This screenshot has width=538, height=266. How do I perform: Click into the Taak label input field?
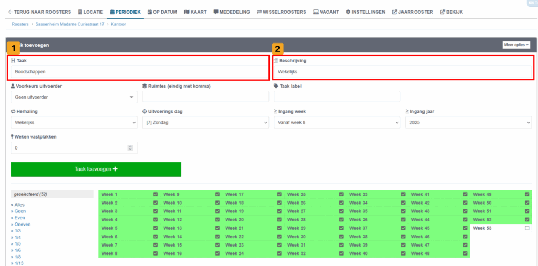(337, 97)
